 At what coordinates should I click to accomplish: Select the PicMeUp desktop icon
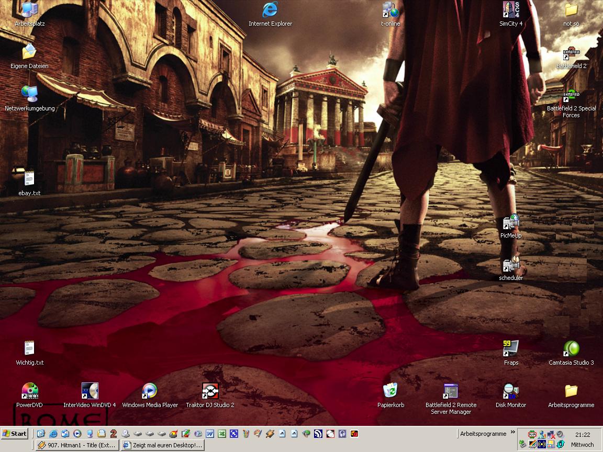pos(511,222)
